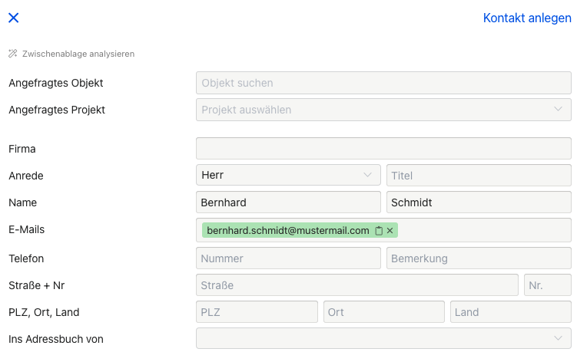
Task: Click the magic wand clipboard analyze icon
Action: tap(13, 54)
